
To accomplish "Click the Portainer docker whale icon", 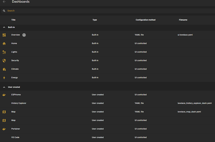I will click(x=4, y=129).
